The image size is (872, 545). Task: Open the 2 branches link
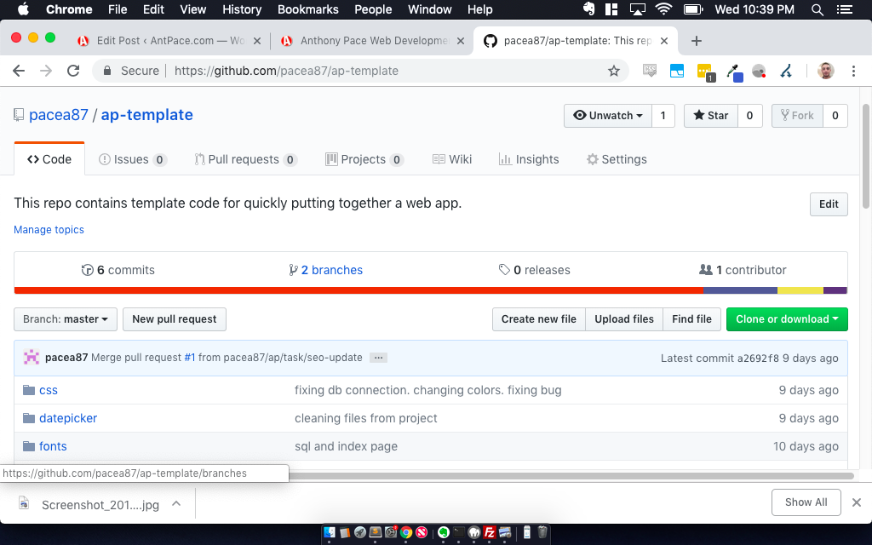(x=326, y=270)
